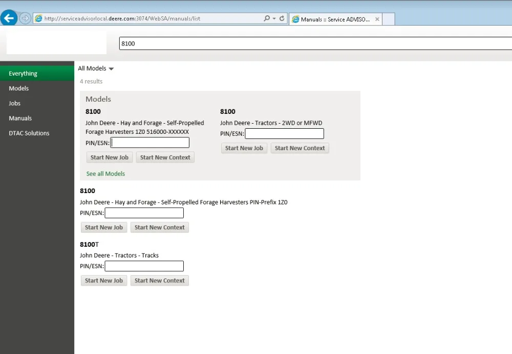The width and height of the screenshot is (512, 354).
Task: Click PIN/ESN field for Forage Harvesters 1Z0 516000 model
Action: (150, 143)
